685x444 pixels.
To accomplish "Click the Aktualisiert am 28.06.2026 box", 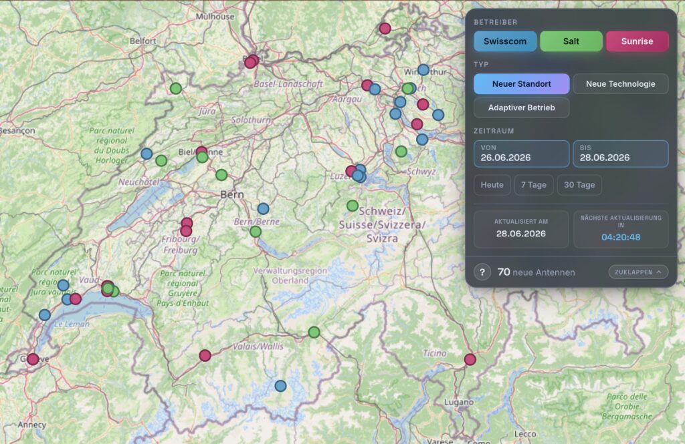I will click(x=520, y=229).
